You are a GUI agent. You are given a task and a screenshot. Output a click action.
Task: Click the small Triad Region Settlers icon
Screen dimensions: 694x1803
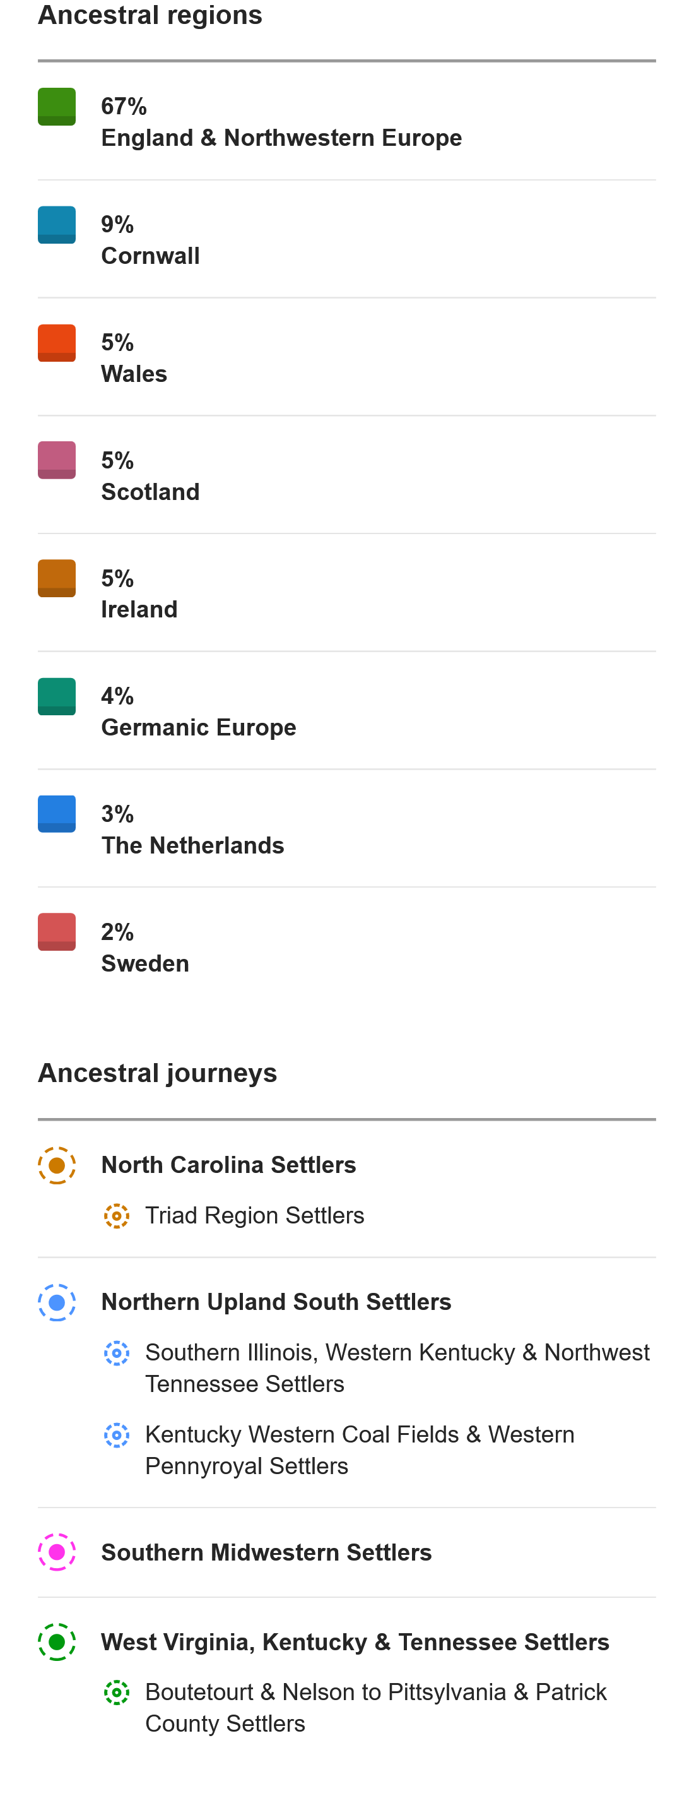[117, 1216]
